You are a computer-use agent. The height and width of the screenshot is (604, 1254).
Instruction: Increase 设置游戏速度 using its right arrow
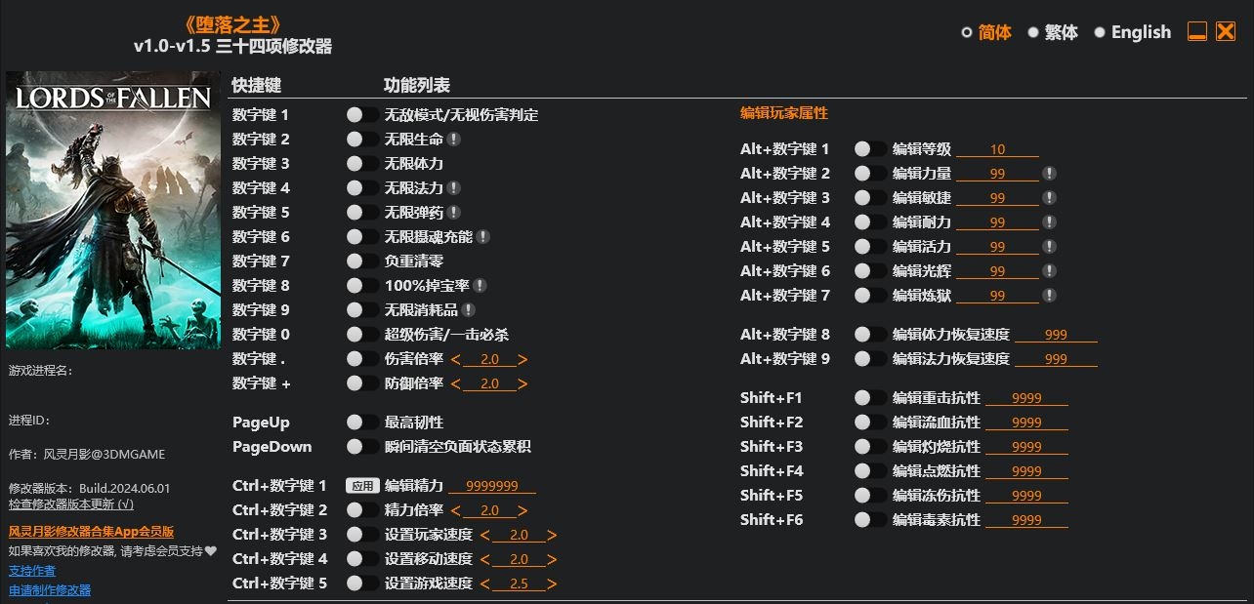pos(553,584)
